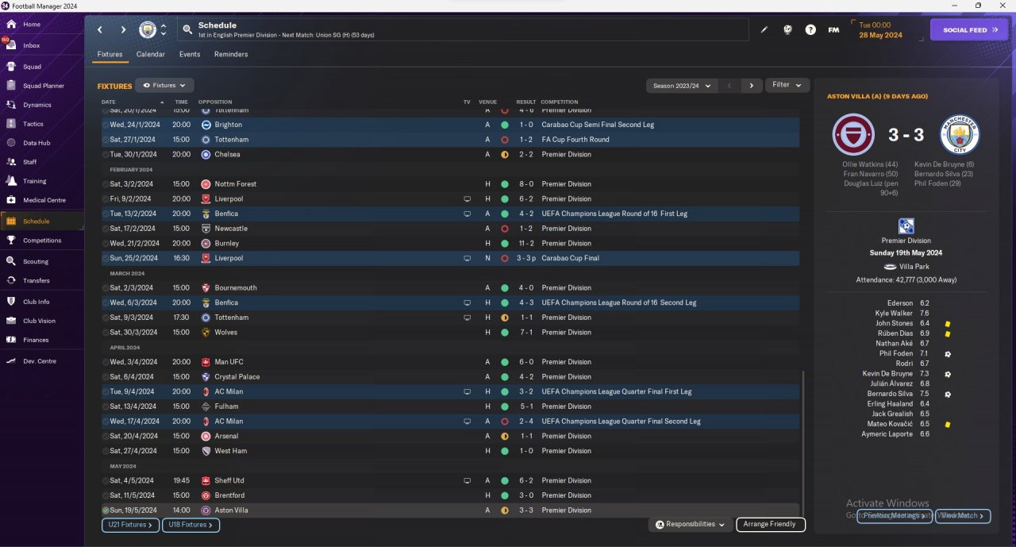Click the Previous Meetings button
Viewport: 1016px width, 547px height.
coord(895,516)
